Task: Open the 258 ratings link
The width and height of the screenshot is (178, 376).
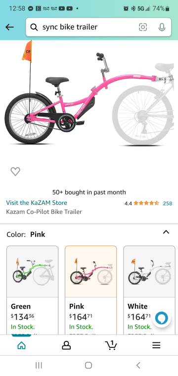Action: (168, 203)
